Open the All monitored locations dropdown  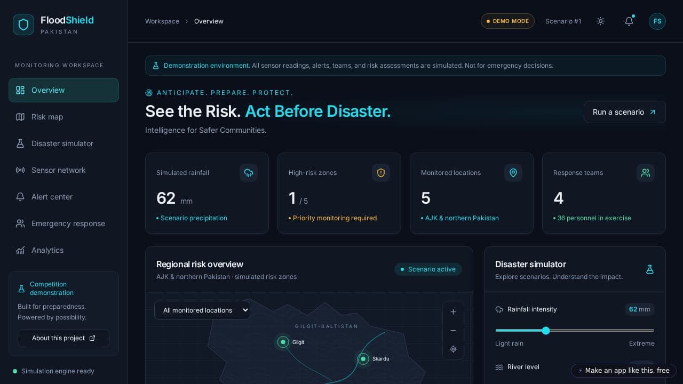click(202, 310)
